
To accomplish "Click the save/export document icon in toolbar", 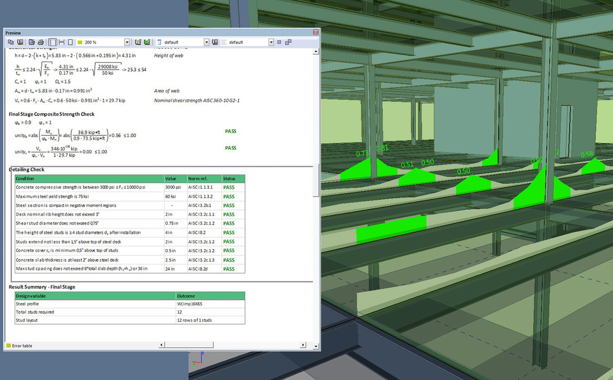I will coord(32,42).
